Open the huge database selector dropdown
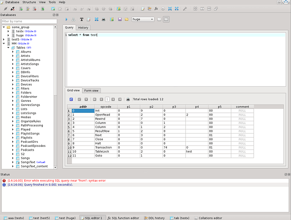 (143, 19)
